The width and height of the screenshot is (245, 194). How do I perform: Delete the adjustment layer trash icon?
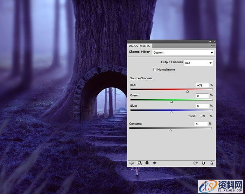(211, 163)
